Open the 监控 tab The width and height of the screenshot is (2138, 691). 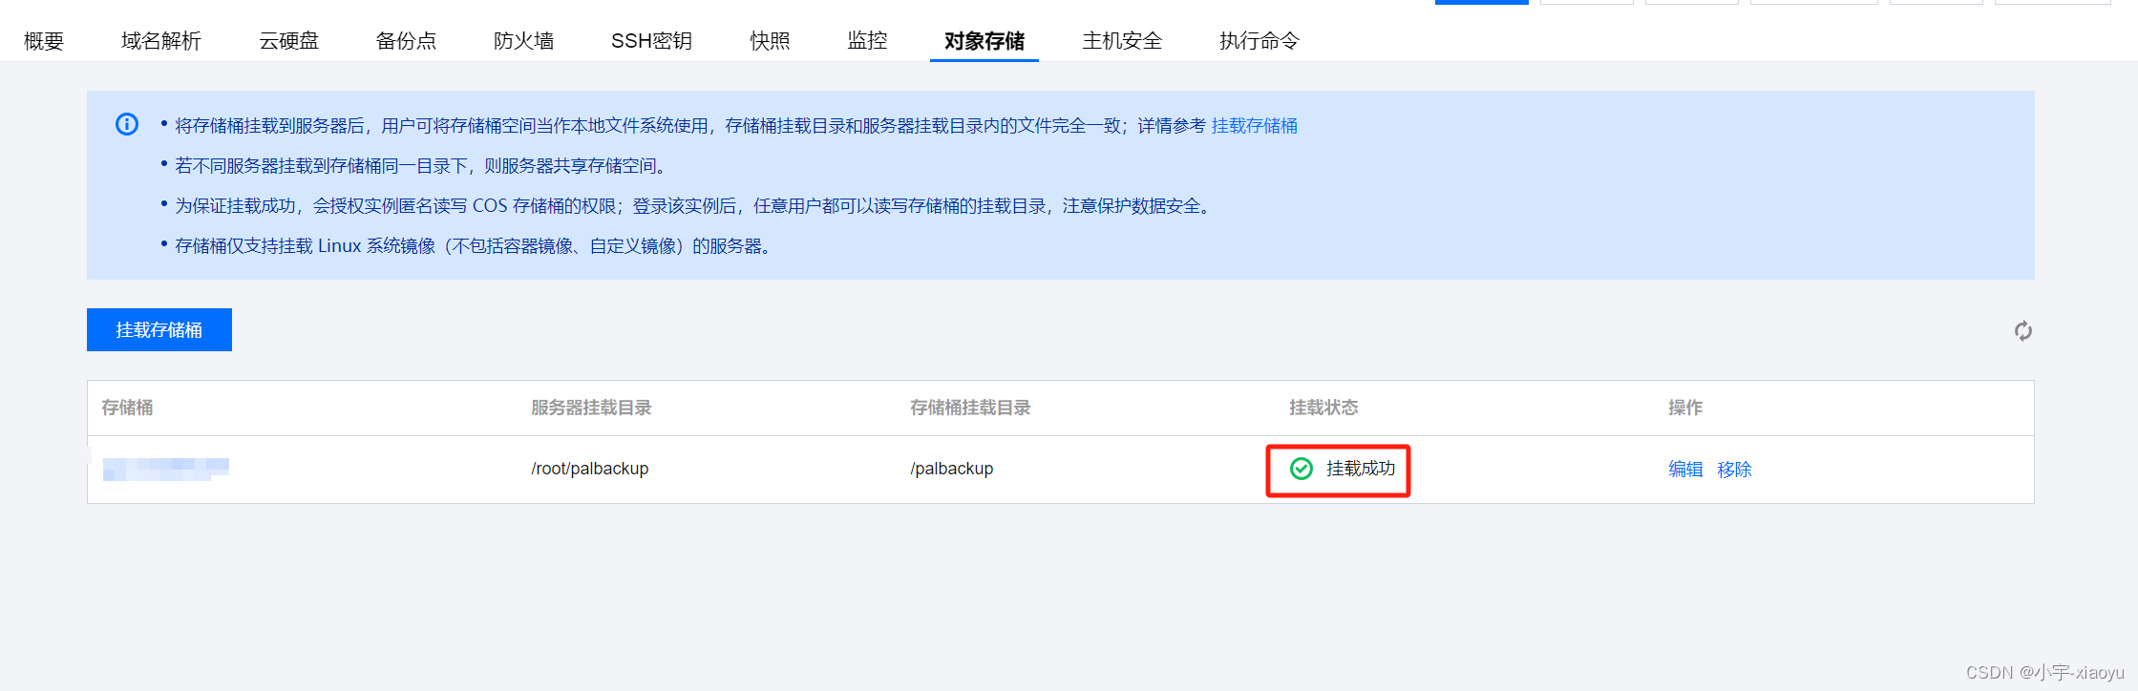867,41
